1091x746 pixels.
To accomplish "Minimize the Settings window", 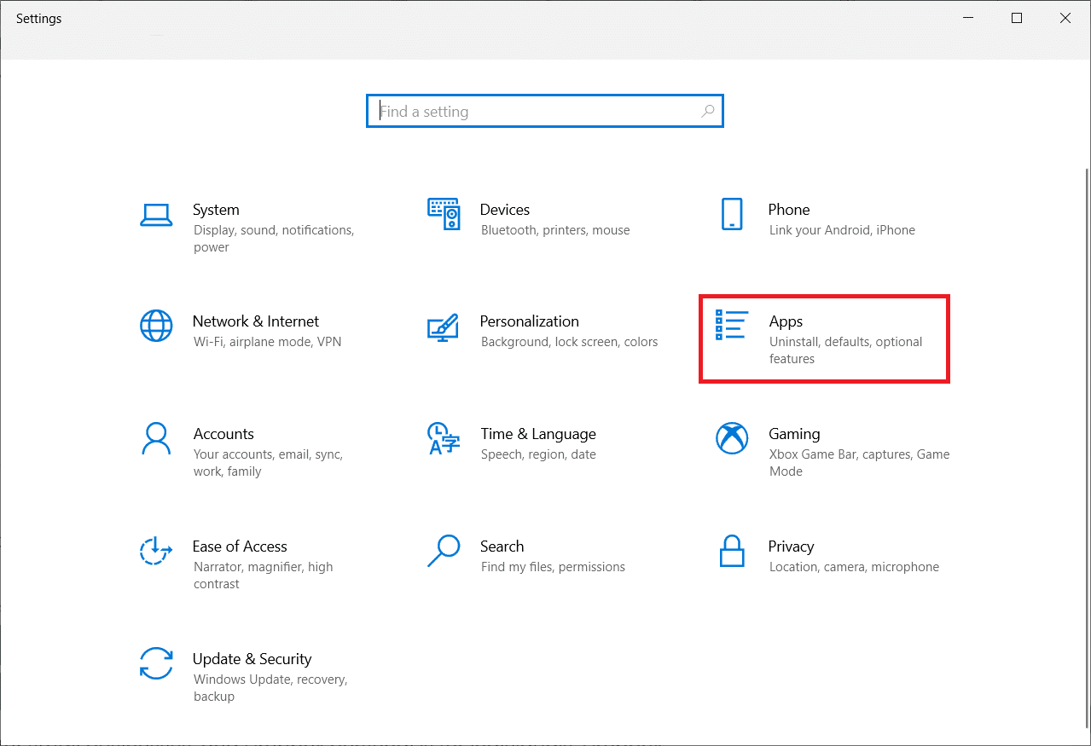I will (968, 19).
